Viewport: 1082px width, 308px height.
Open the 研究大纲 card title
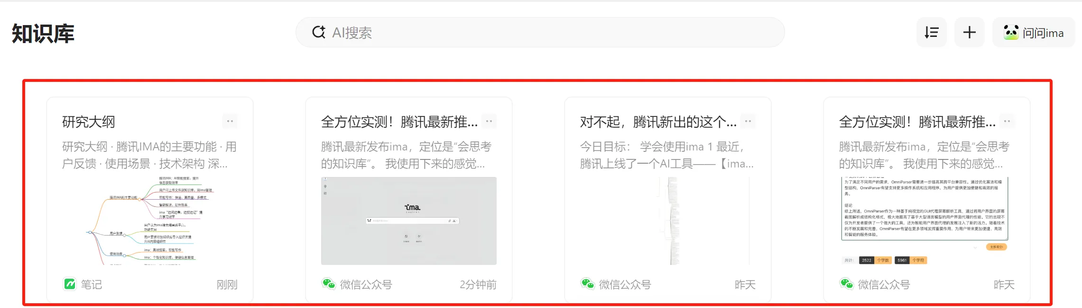[x=89, y=122]
